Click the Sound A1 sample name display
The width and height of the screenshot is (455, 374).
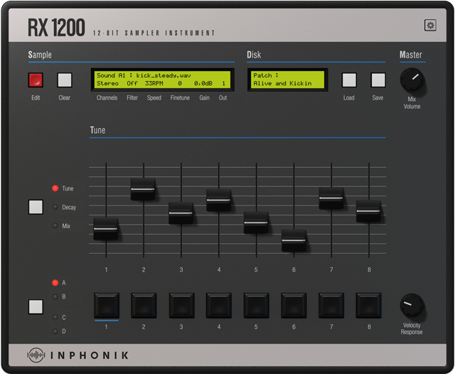coord(144,75)
